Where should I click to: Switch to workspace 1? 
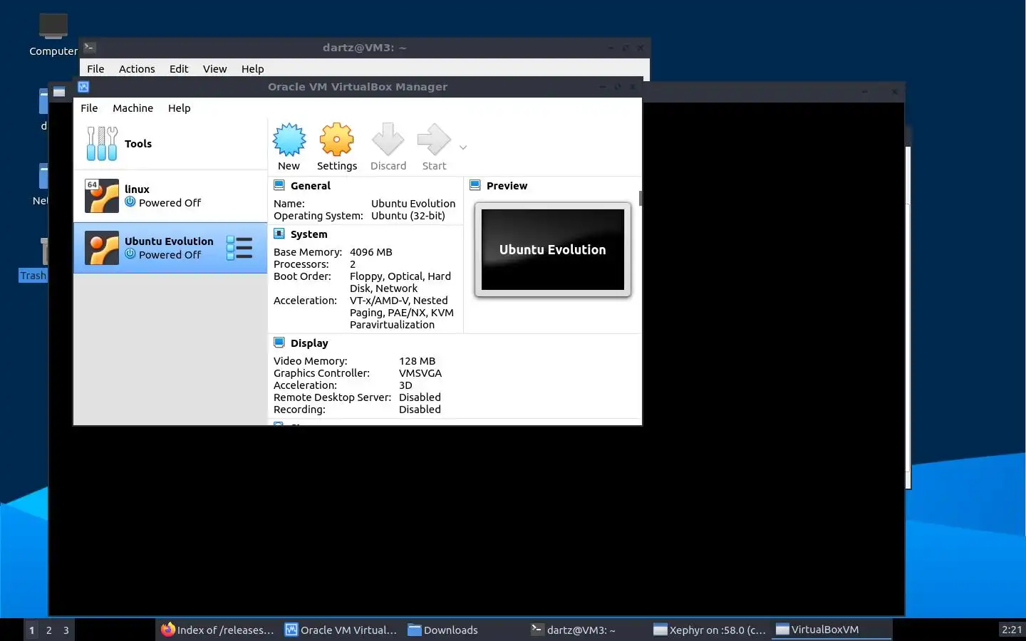coord(31,630)
